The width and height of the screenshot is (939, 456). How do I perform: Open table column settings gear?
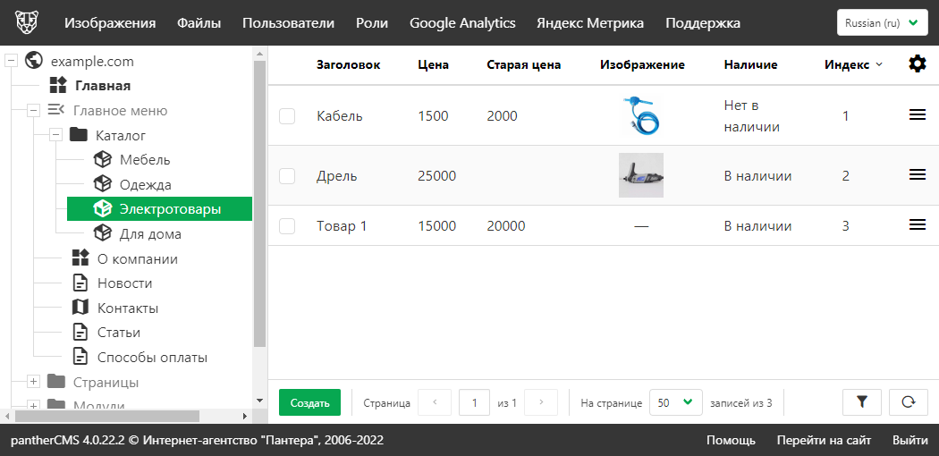(x=917, y=63)
